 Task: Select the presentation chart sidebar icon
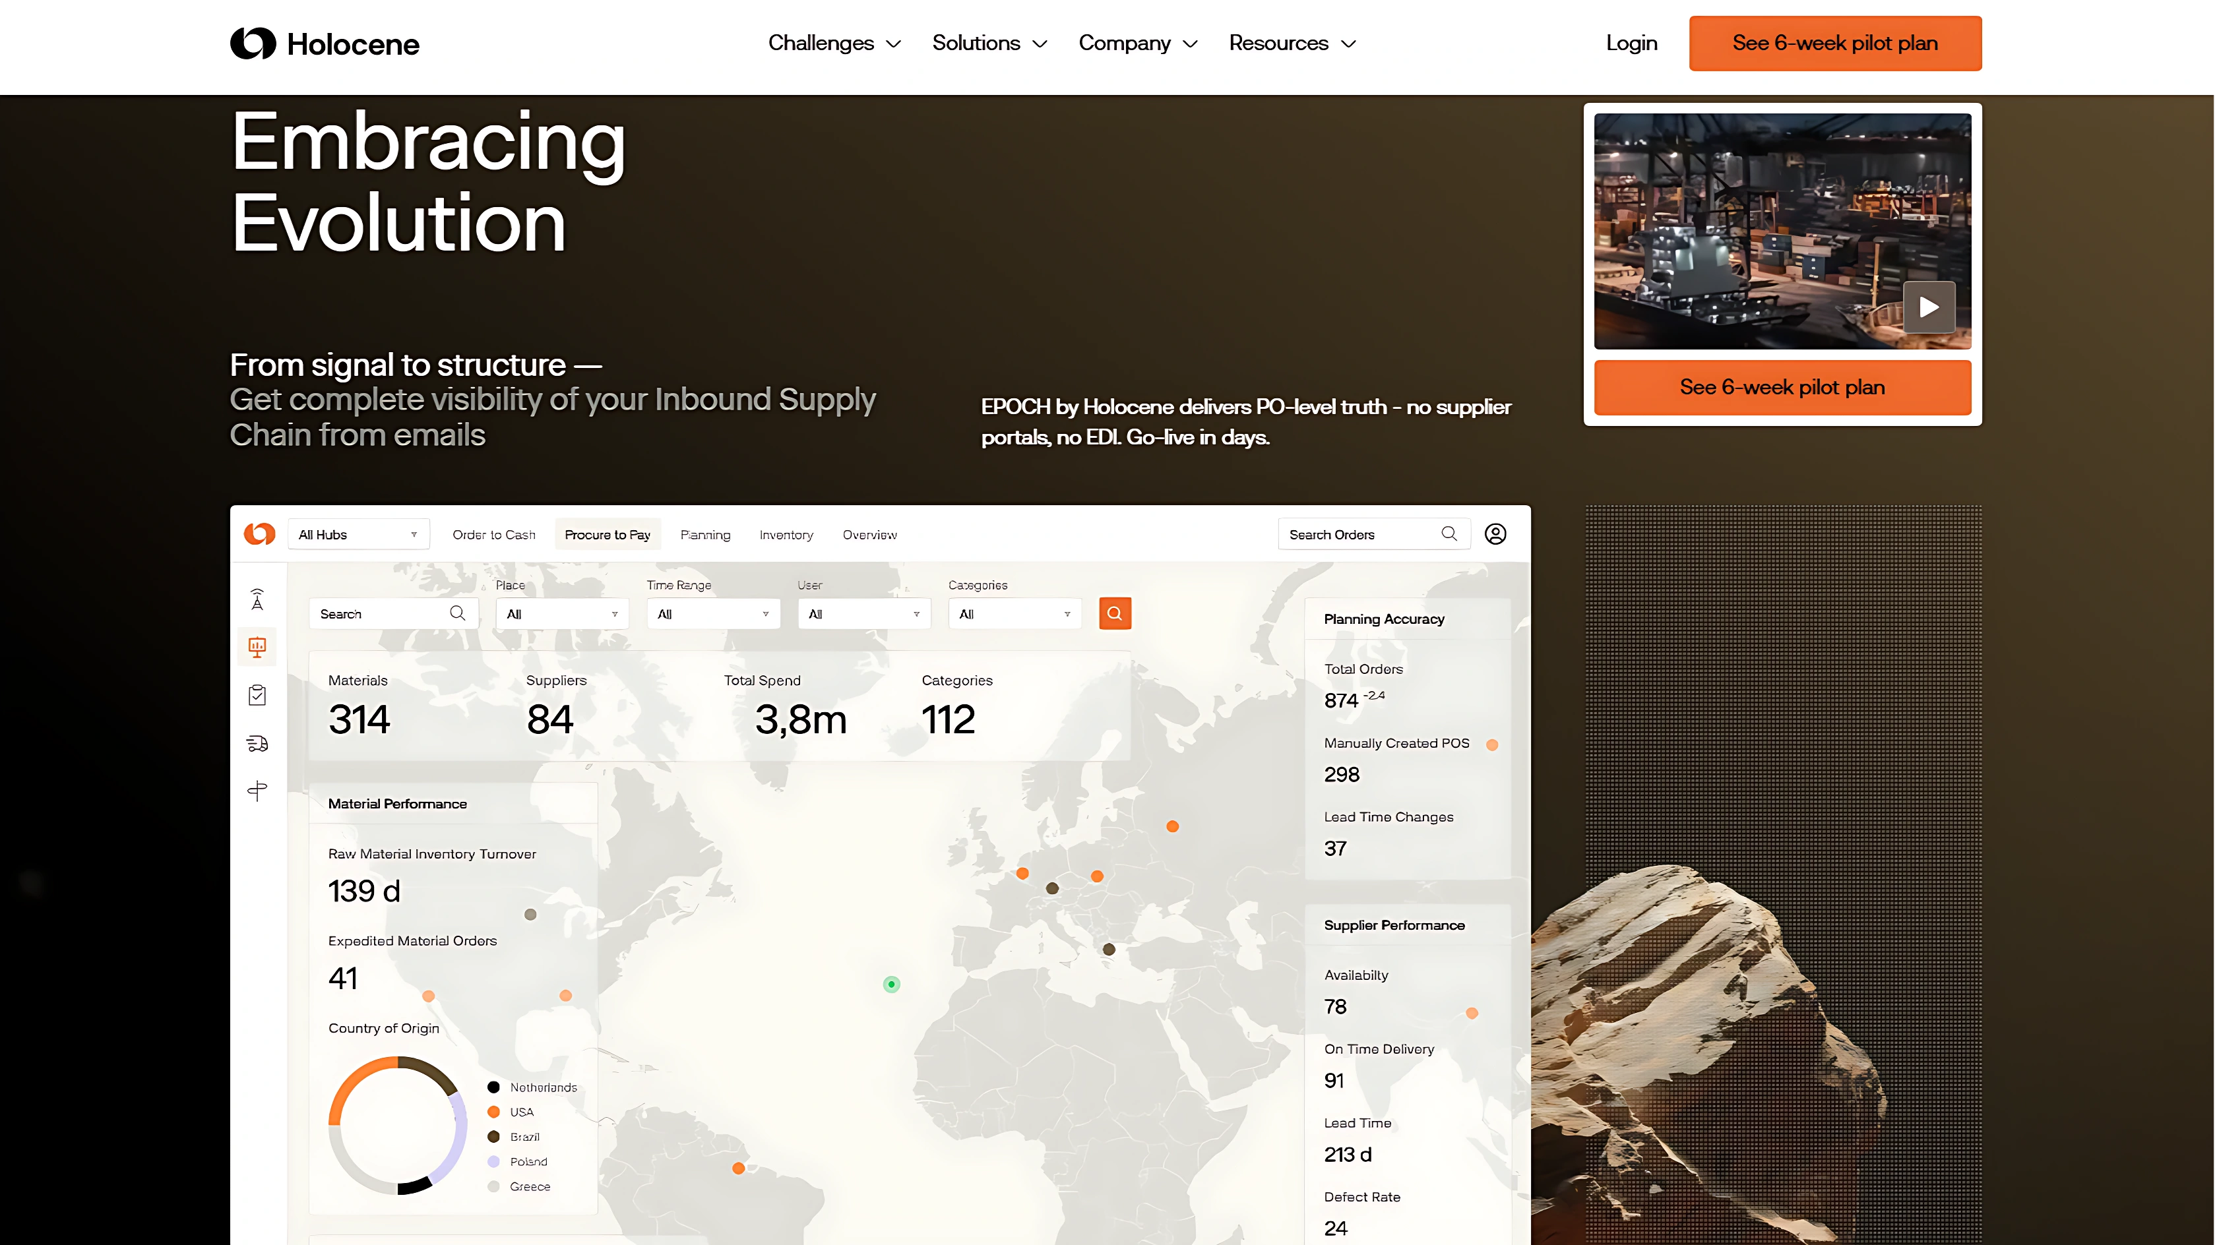pyautogui.click(x=257, y=648)
